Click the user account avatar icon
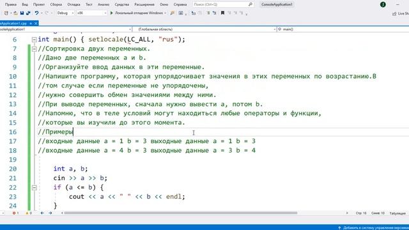Image resolution: width=409 pixels, height=230 pixels. coord(383,4)
